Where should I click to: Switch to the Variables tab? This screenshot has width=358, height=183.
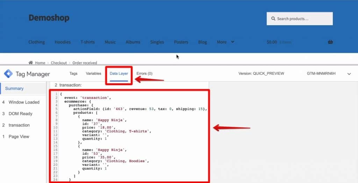click(93, 73)
